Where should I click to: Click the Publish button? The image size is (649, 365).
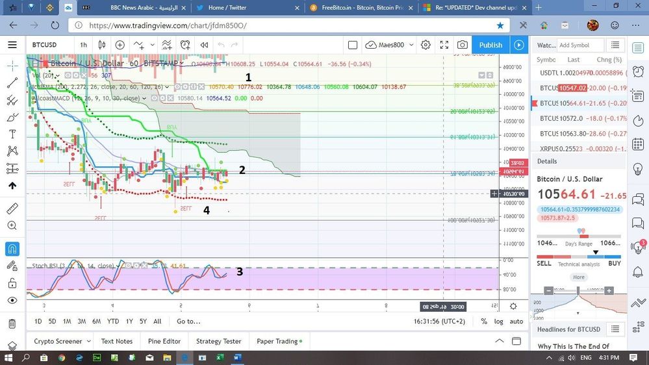[x=490, y=45]
